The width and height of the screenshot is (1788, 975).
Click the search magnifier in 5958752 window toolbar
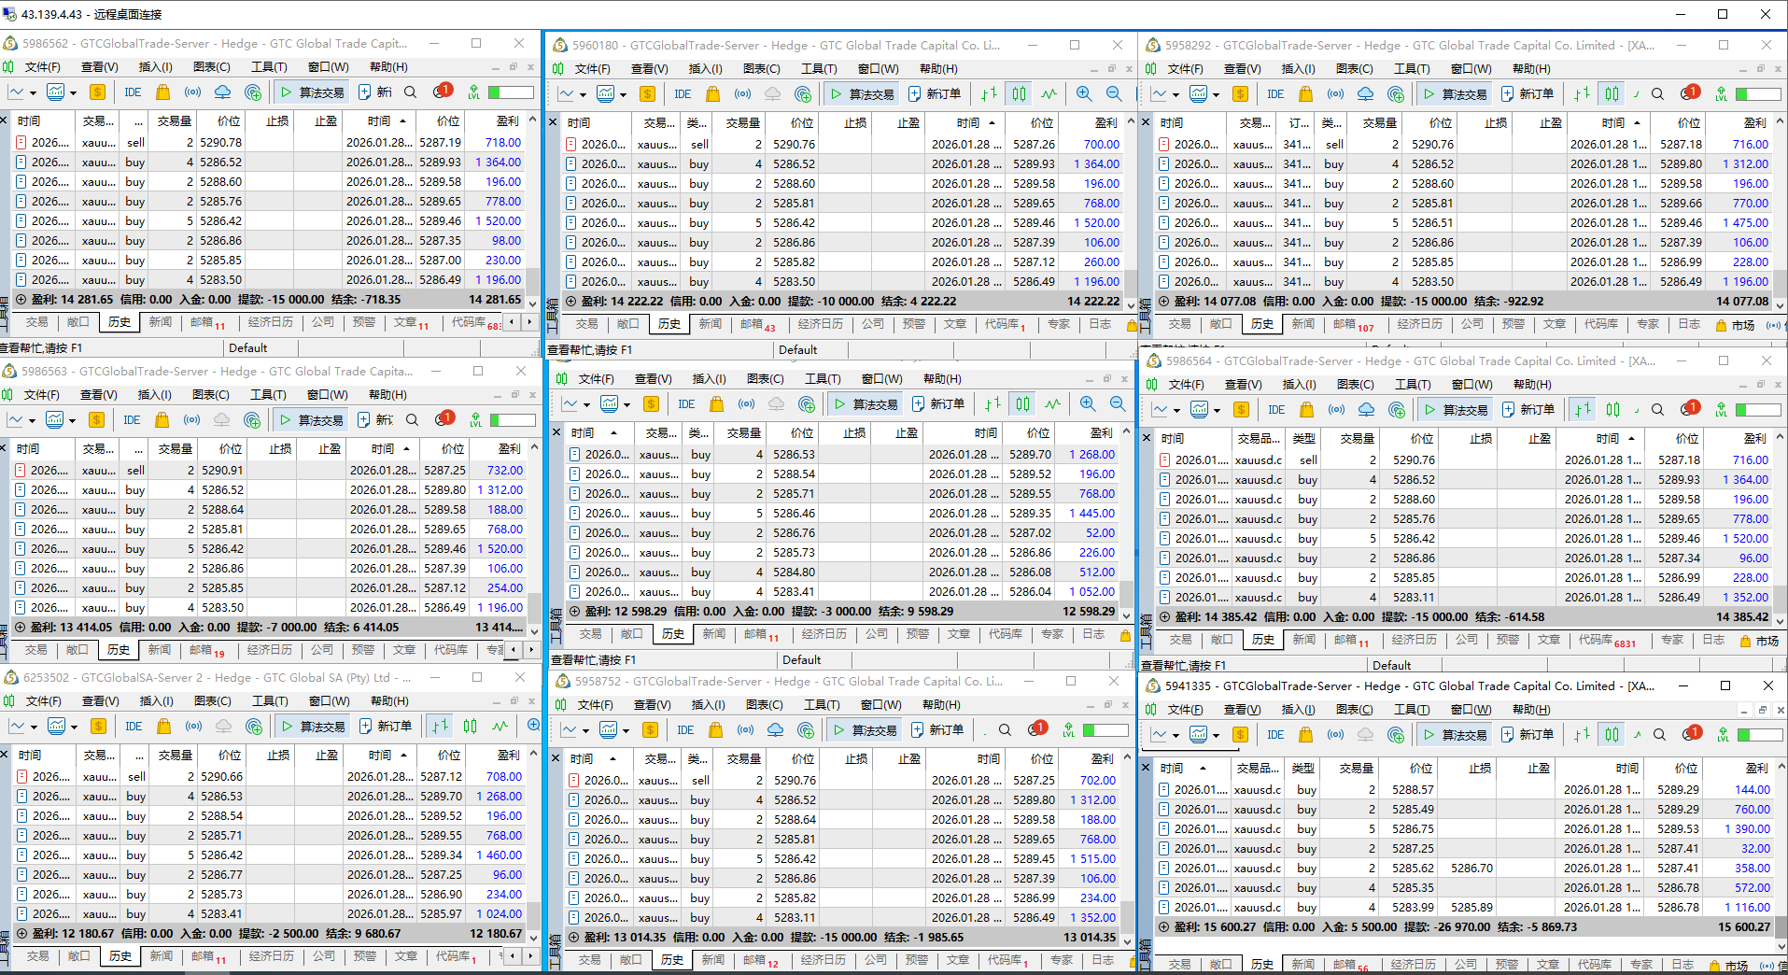pos(1005,730)
